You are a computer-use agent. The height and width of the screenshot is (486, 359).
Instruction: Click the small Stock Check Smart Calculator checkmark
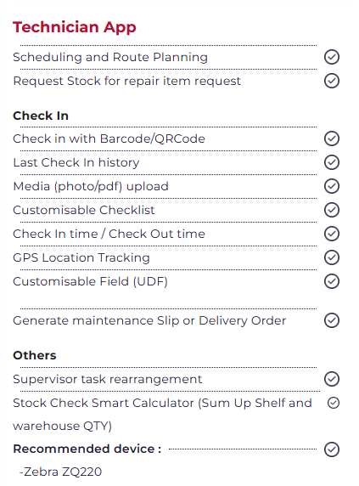coord(334,403)
